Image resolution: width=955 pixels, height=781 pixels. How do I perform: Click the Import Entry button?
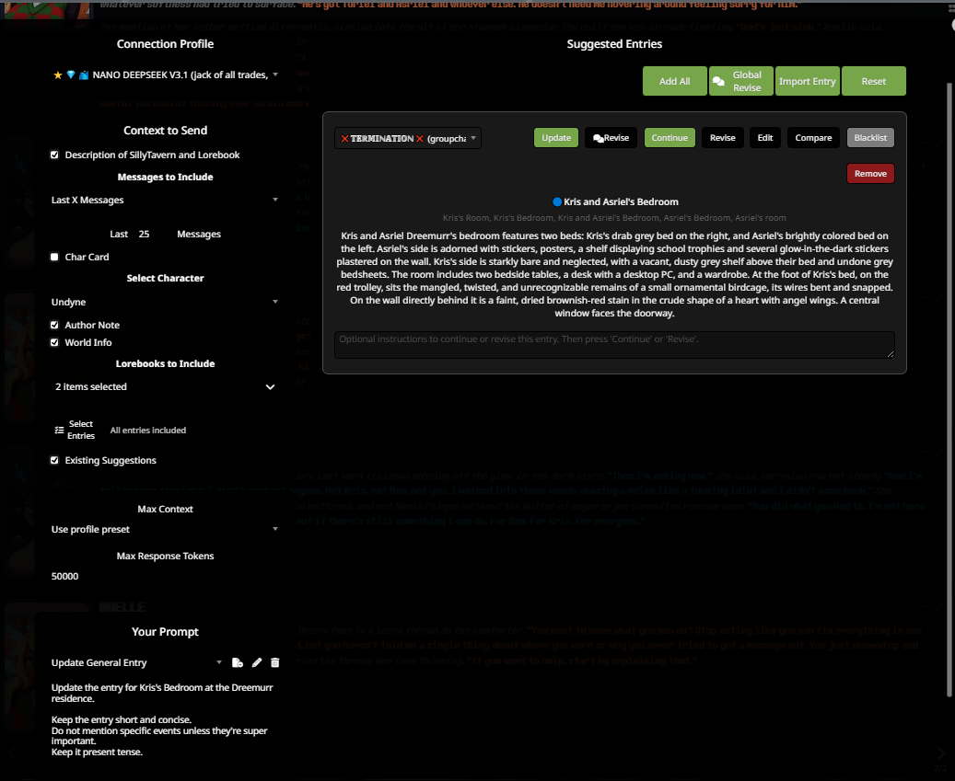807,81
